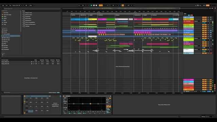Select the Blue collection
This screenshot has height=122, width=217.
coord(5,20)
